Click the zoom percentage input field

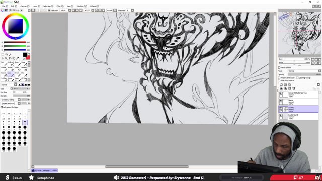(x=64, y=10)
